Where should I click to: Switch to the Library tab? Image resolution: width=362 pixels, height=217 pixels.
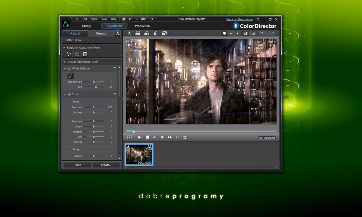click(86, 26)
